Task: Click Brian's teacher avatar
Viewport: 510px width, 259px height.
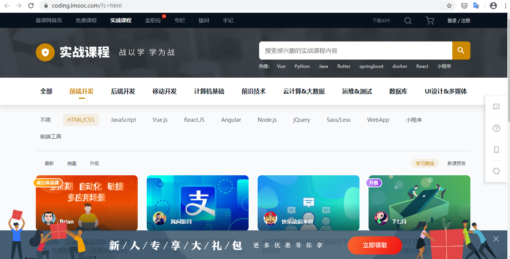Action: [49, 218]
